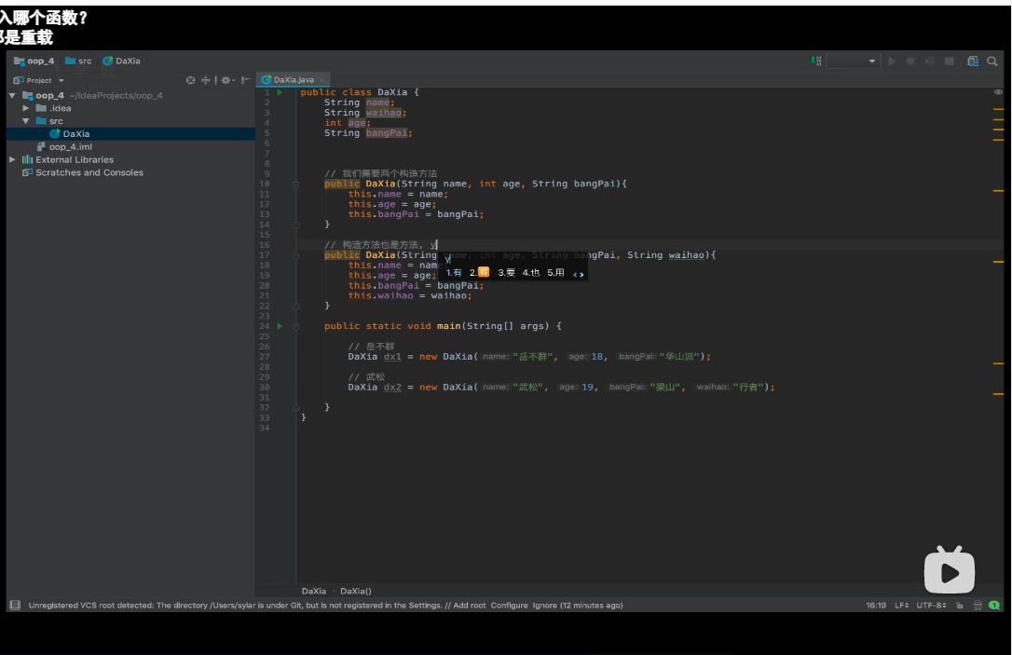Click the Collapse All icon in Project panel
The height and width of the screenshot is (655, 1012).
coord(205,80)
